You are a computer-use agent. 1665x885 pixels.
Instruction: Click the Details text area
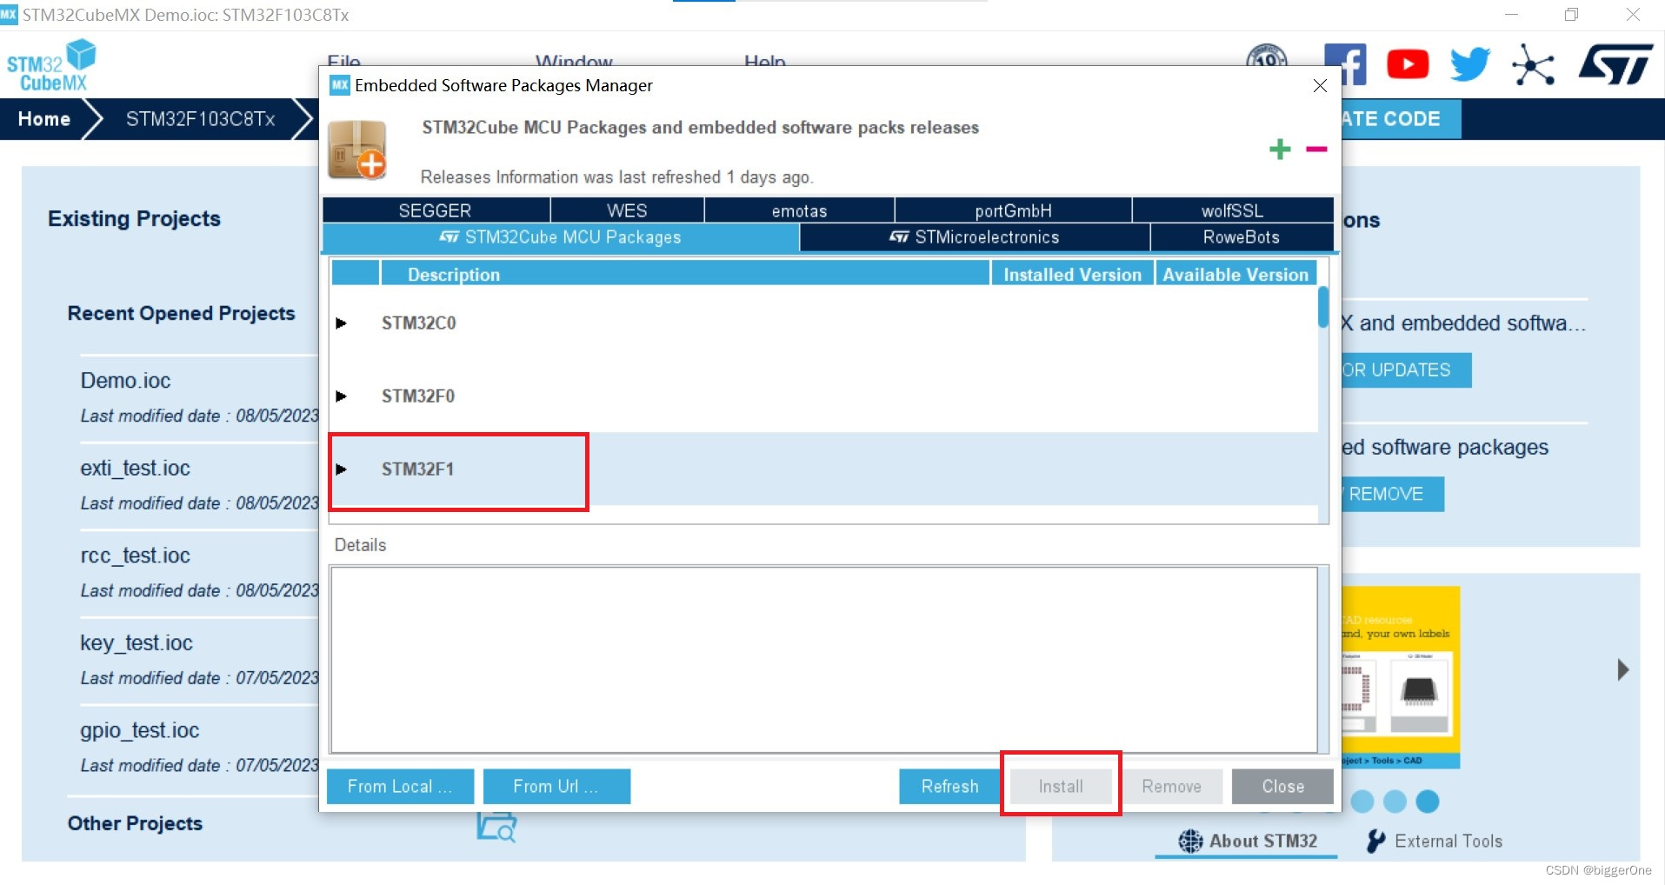[823, 660]
